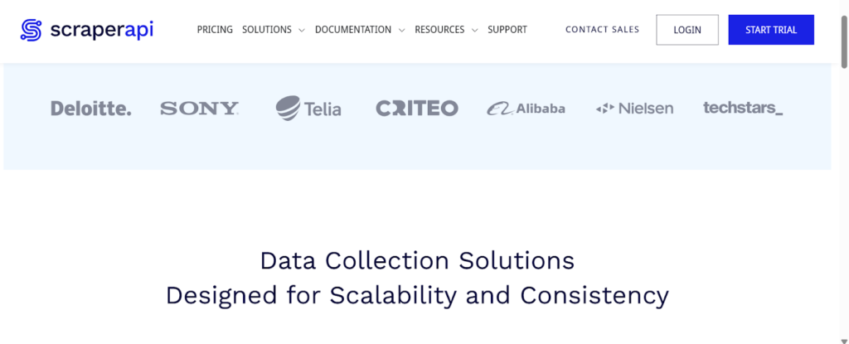Expand the Resources dropdown chevron
849x344 pixels.
pyautogui.click(x=474, y=31)
